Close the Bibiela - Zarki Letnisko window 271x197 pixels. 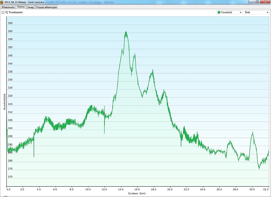click(x=265, y=2)
